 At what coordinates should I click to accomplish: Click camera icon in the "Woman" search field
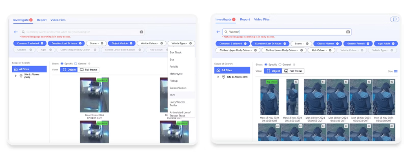point(348,32)
